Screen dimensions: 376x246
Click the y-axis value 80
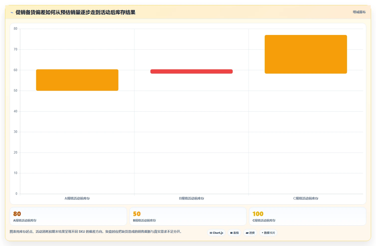[x=15, y=29]
